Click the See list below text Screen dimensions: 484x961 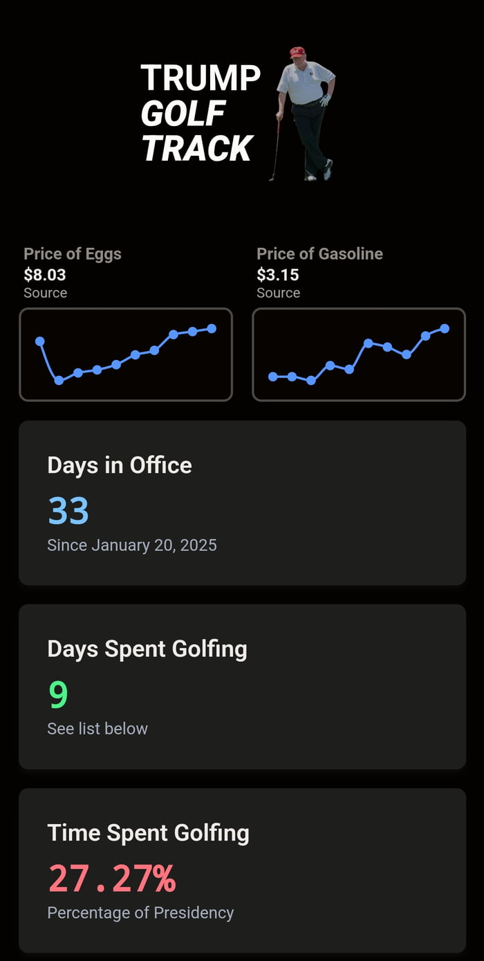tap(97, 729)
